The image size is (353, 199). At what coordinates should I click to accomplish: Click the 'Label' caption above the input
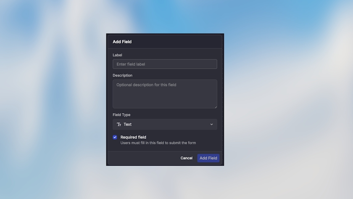(x=117, y=55)
